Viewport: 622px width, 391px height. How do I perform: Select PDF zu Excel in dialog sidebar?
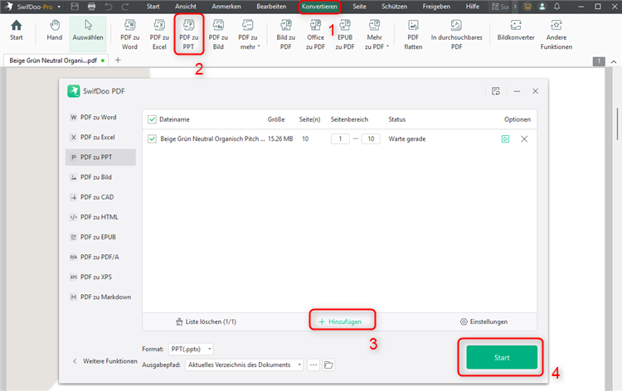pyautogui.click(x=100, y=137)
